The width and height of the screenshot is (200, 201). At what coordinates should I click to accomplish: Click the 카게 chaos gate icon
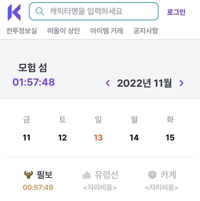pyautogui.click(x=152, y=175)
